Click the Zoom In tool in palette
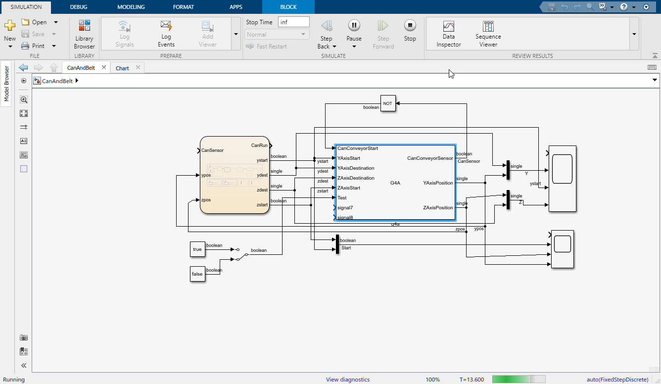The image size is (661, 384). click(24, 99)
